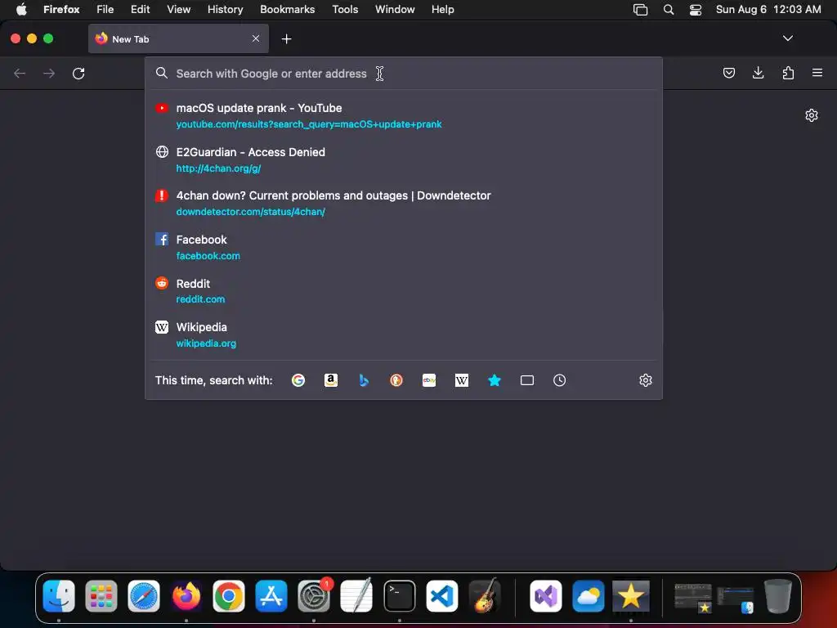Launch GarageBand from the Dock

(x=485, y=596)
